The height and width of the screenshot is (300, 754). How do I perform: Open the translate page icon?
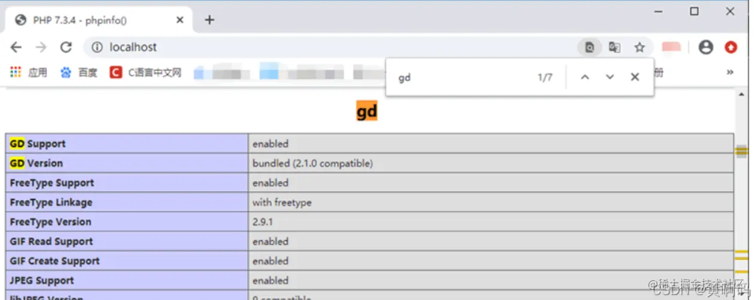614,47
